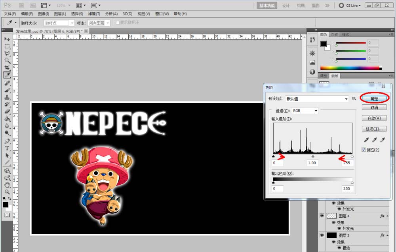396x252 pixels.
Task: Select the Dodge tool
Action: pos(7,133)
